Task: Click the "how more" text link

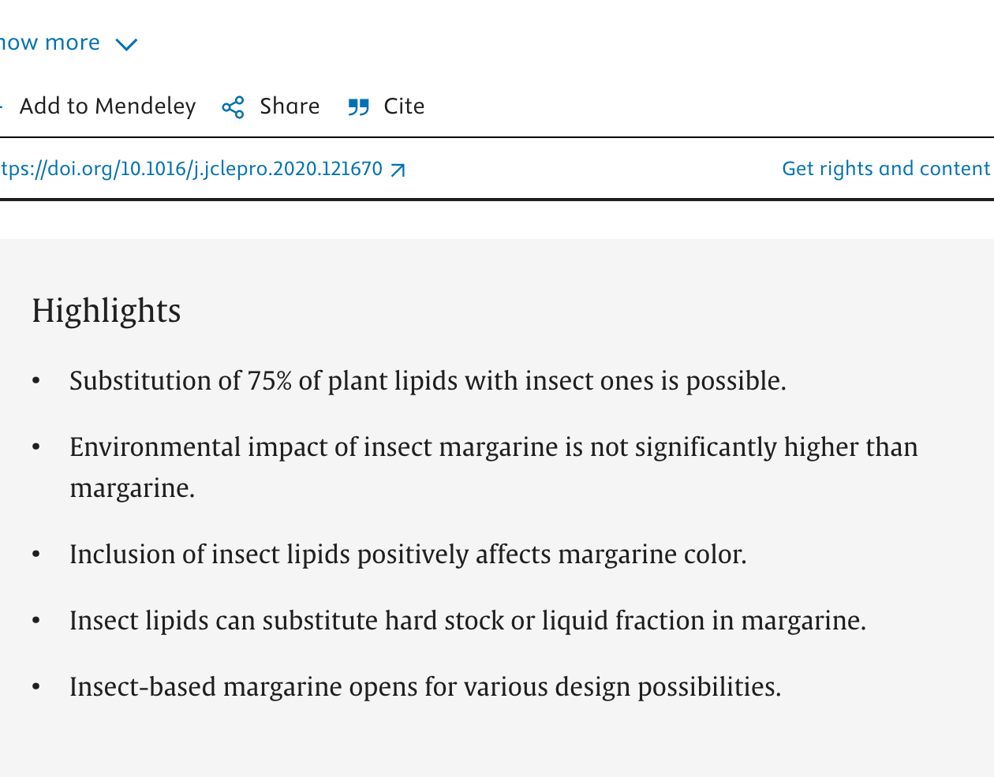Action: tap(50, 43)
